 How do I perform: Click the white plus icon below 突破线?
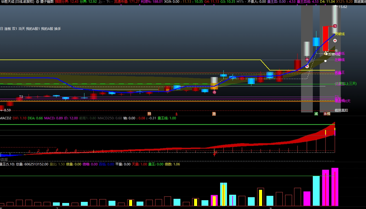tap(335, 41)
